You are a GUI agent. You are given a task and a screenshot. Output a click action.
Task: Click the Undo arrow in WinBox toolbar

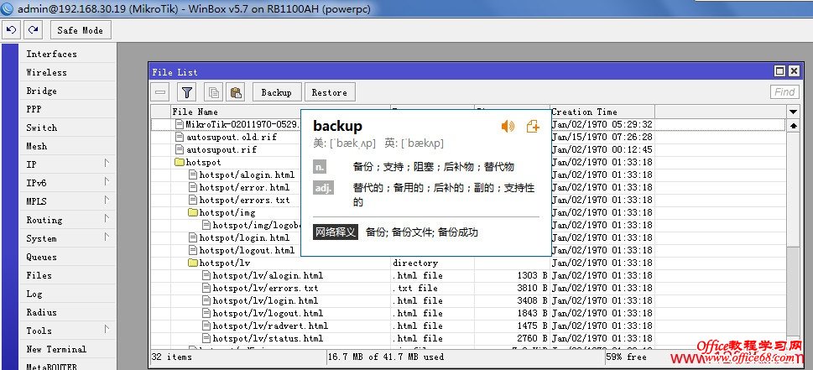point(12,30)
